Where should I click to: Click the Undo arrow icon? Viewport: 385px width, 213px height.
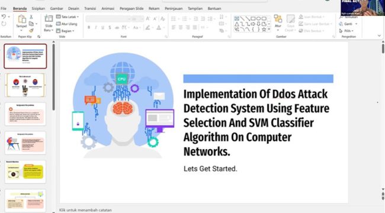pyautogui.click(x=4, y=17)
